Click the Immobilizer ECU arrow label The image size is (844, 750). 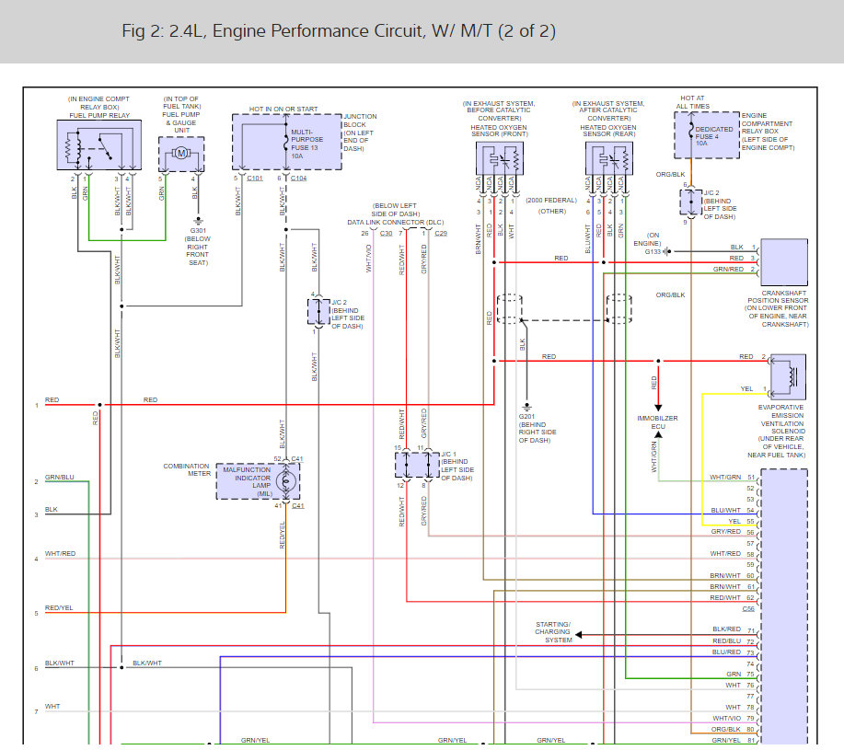tap(657, 422)
